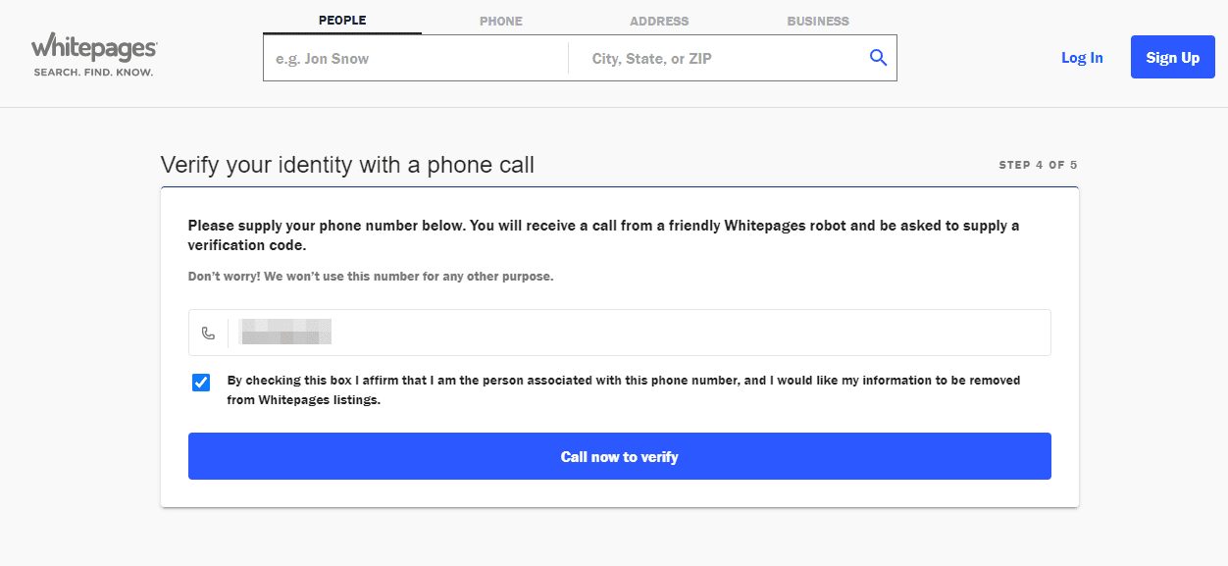
Task: Click the 'Please supply your phone number' instructions
Action: 603,234
